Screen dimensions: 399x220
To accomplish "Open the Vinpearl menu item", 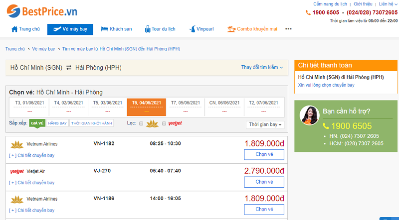I will point(201,29).
